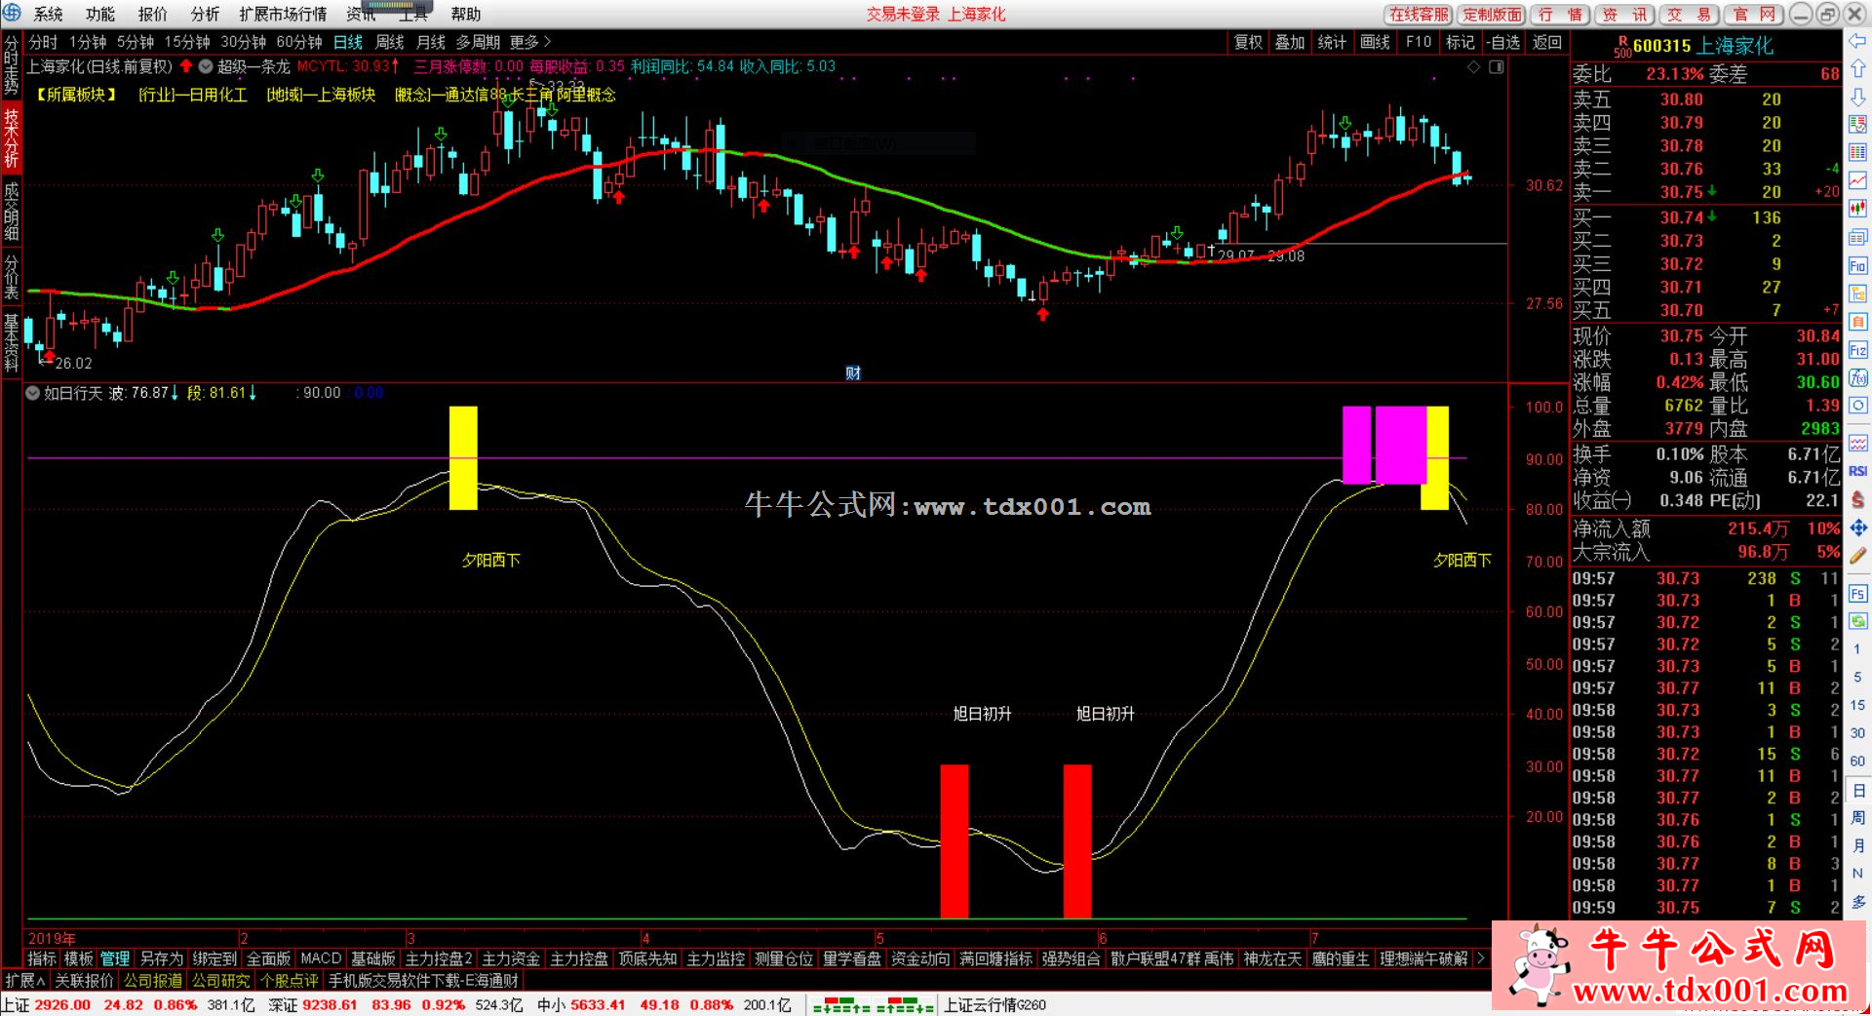Click the Fiz icon in right toolbar

[x=1857, y=349]
